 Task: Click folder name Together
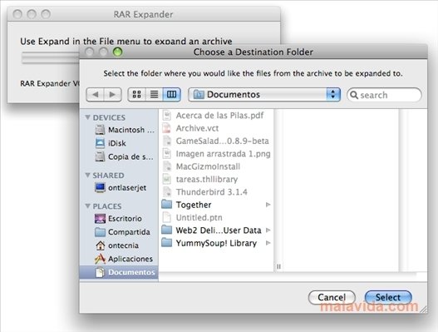coord(194,205)
